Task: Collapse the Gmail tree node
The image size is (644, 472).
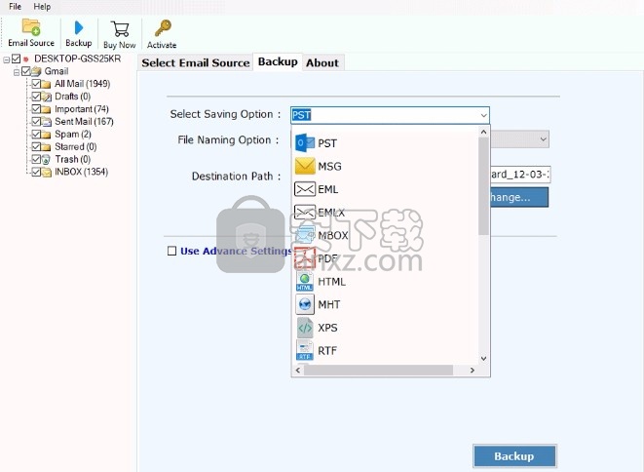Action: click(x=17, y=72)
